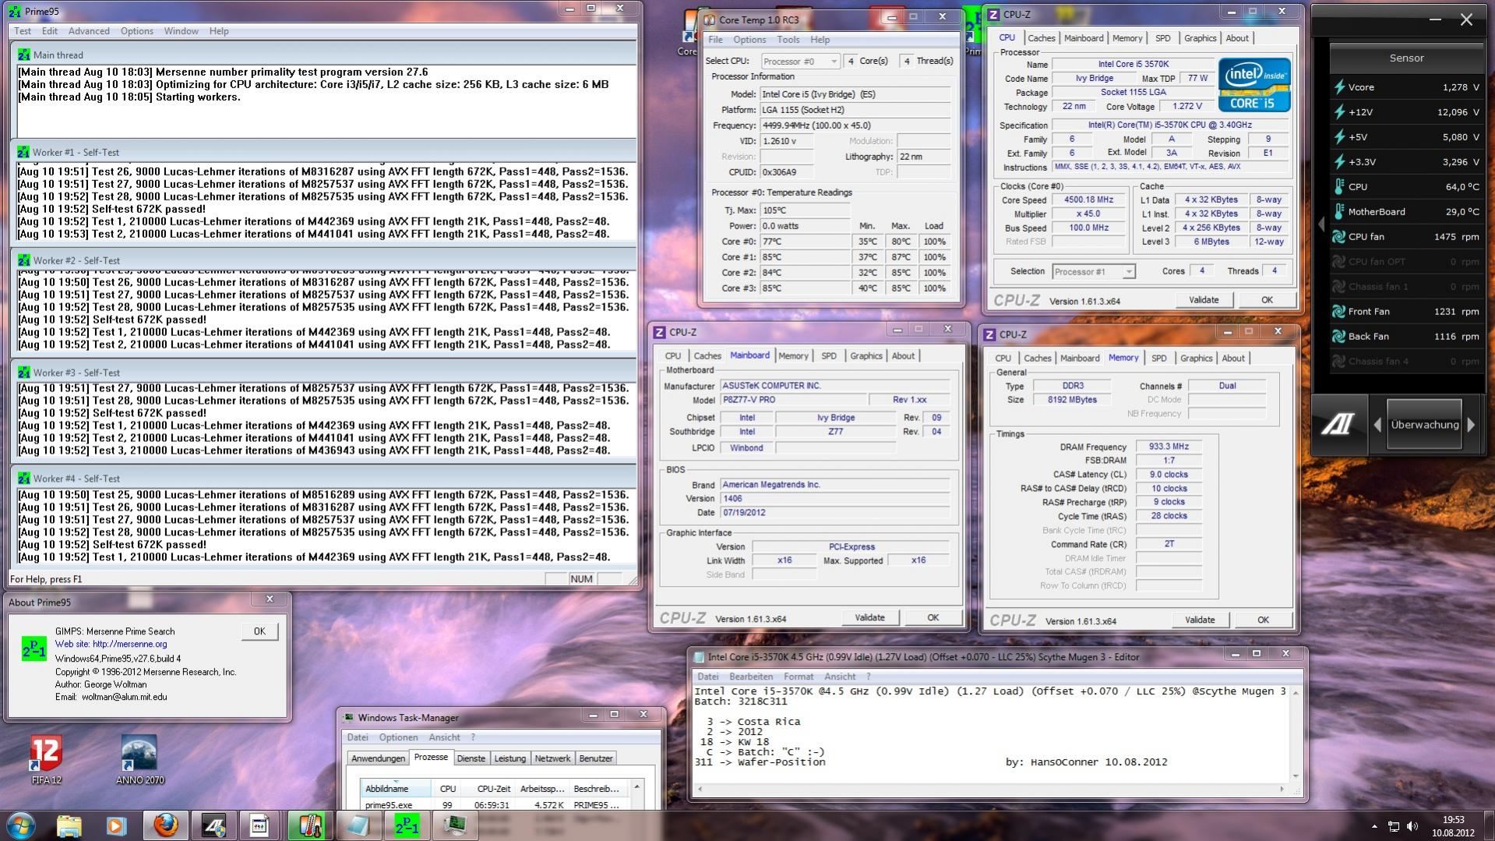Switch to the Leistung tab in Task-Manager
The width and height of the screenshot is (1495, 841).
tap(510, 758)
